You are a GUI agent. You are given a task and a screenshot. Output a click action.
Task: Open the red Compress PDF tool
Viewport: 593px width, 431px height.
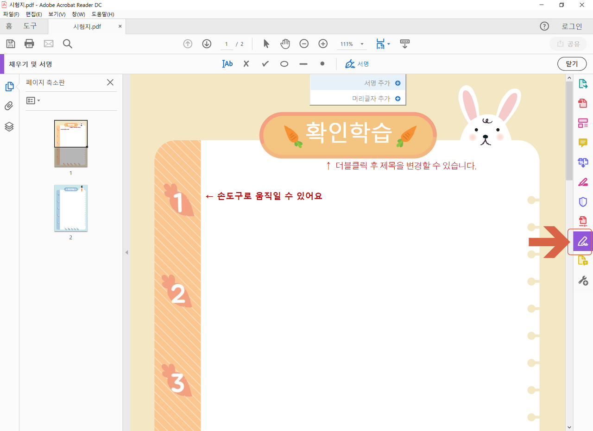(583, 221)
